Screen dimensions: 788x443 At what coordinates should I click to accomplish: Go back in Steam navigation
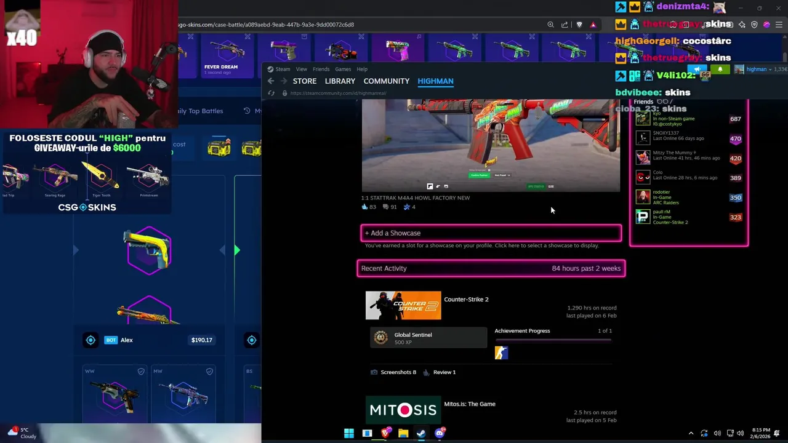click(271, 81)
